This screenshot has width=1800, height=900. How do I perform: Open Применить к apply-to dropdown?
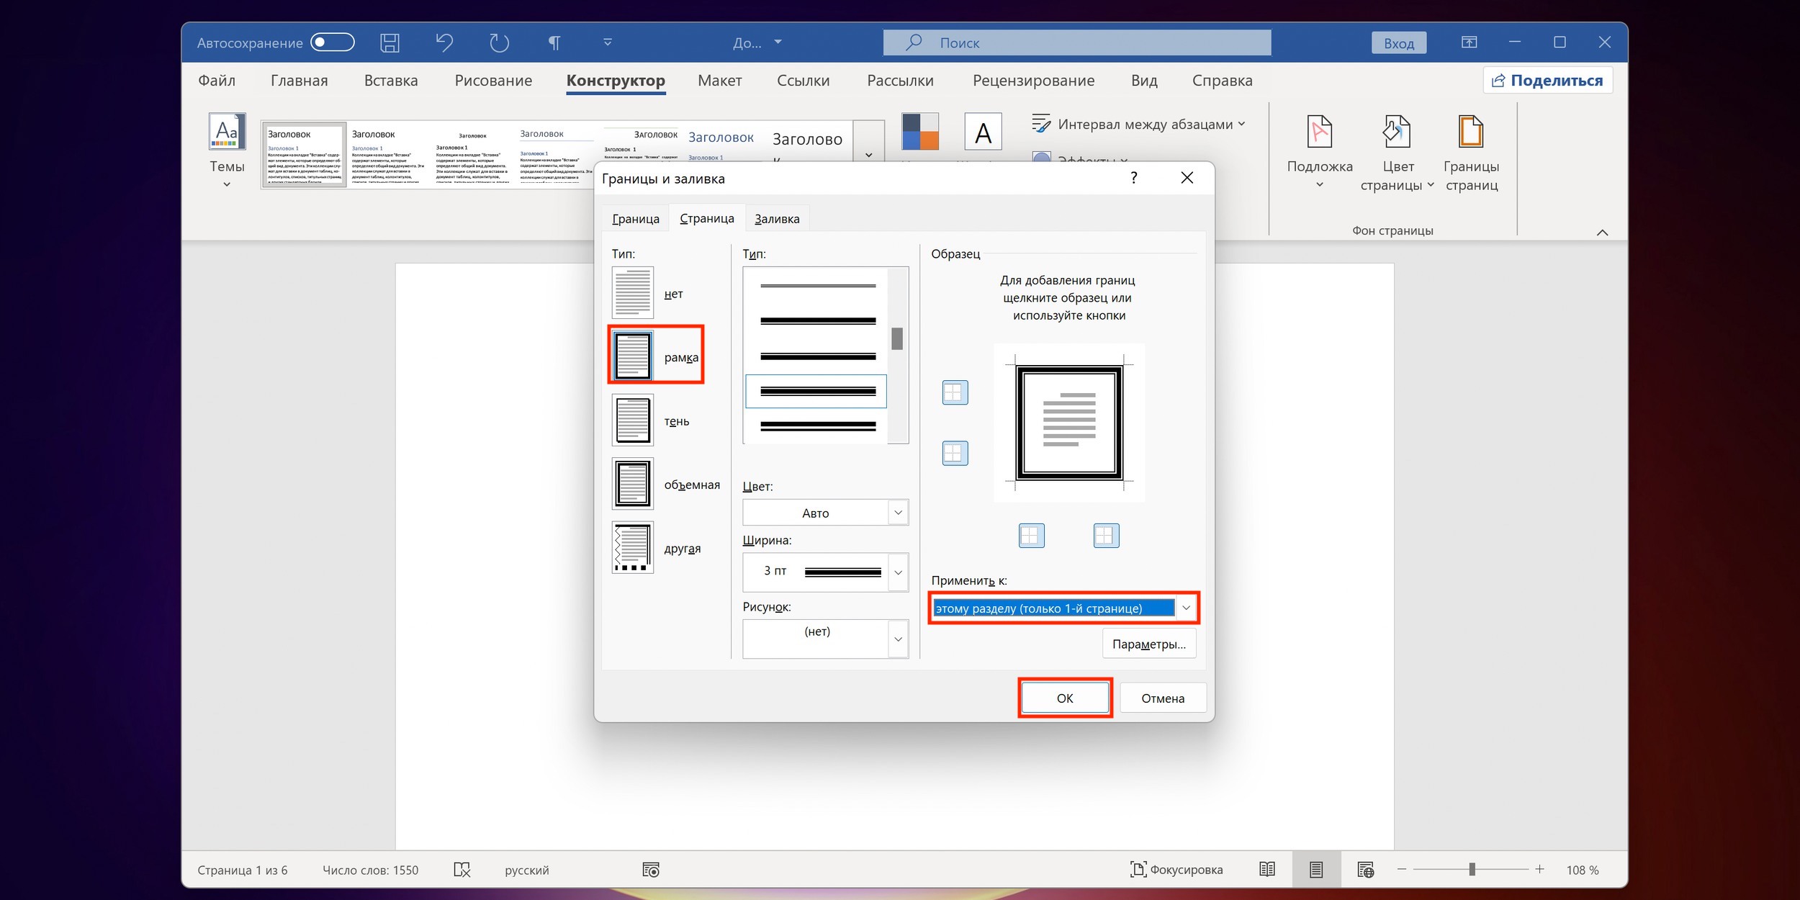[1185, 608]
